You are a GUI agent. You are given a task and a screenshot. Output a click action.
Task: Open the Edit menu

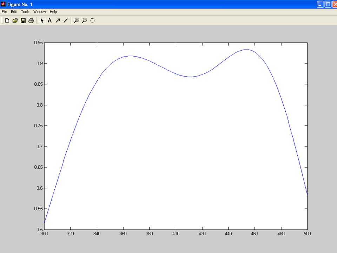point(14,12)
